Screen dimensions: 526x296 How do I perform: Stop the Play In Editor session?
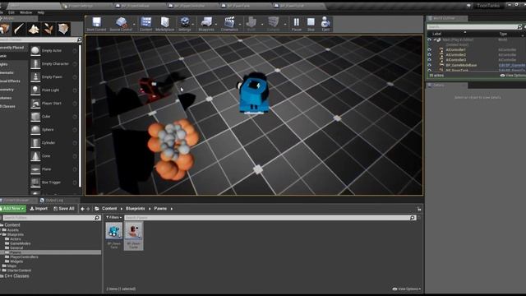[x=311, y=24]
